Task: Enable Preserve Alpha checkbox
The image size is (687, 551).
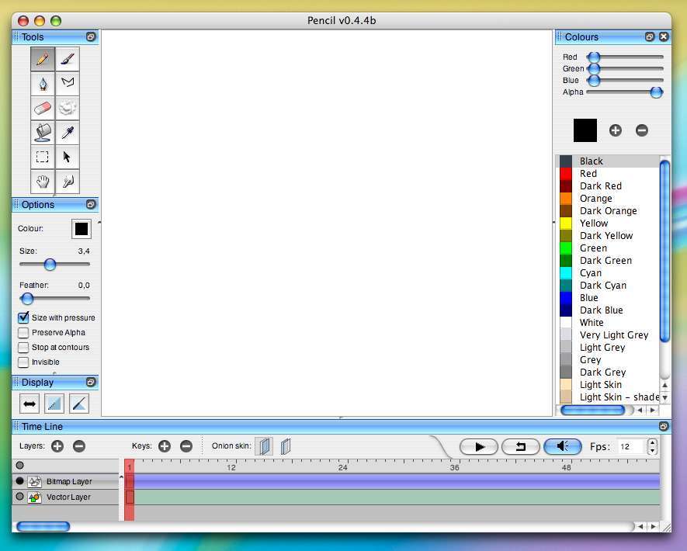Action: pyautogui.click(x=23, y=332)
